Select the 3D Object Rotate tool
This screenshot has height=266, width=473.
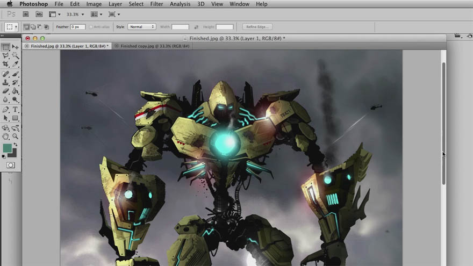coord(6,128)
